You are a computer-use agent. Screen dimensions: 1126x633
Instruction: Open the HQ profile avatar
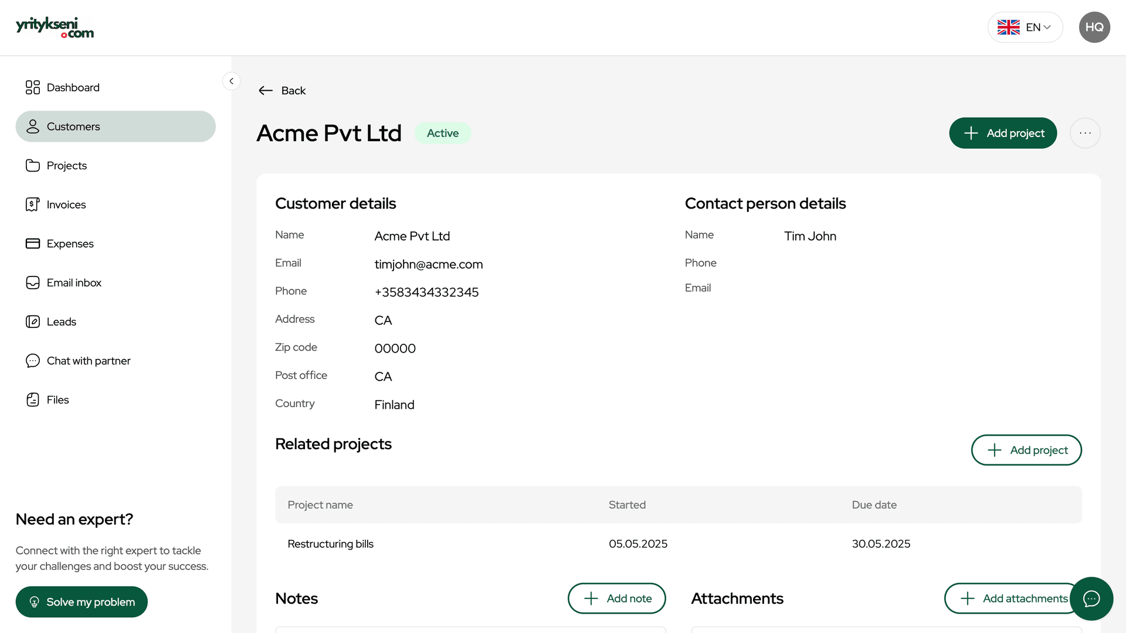tap(1094, 28)
